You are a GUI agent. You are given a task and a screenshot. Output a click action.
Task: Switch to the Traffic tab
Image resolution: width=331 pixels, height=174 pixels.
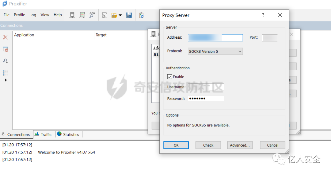[x=44, y=134]
